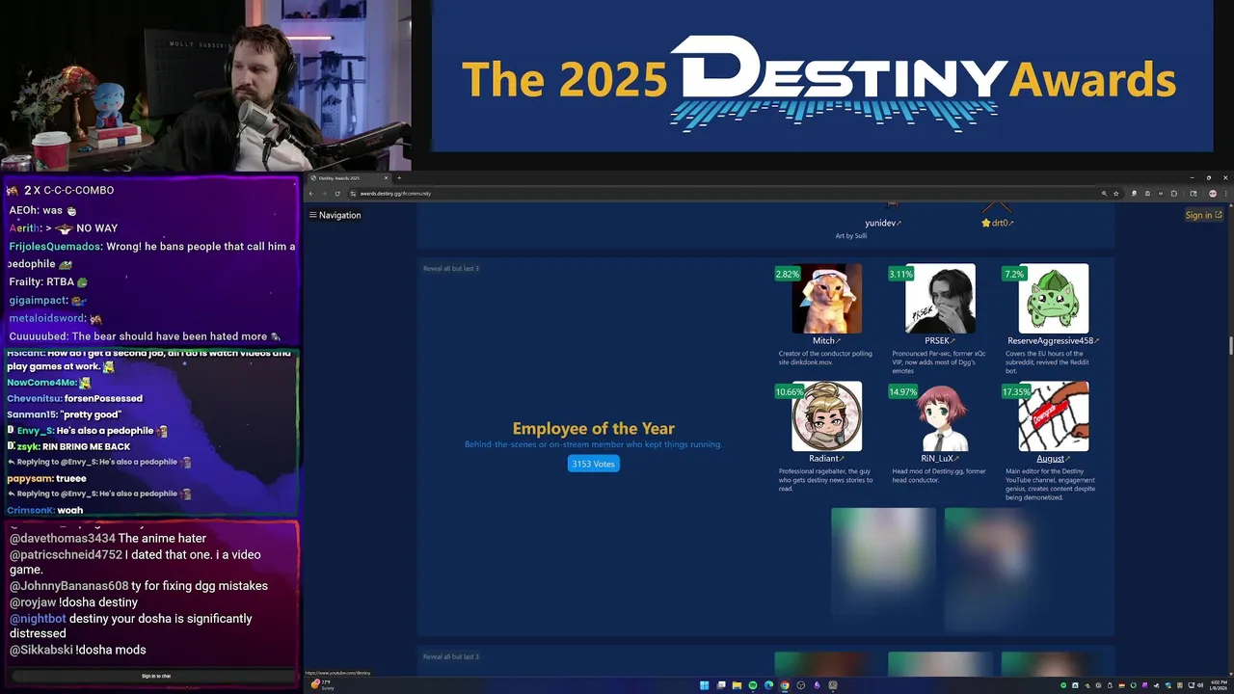The height and width of the screenshot is (694, 1234).
Task: Open the Navigation hamburger menu
Action: 335,215
